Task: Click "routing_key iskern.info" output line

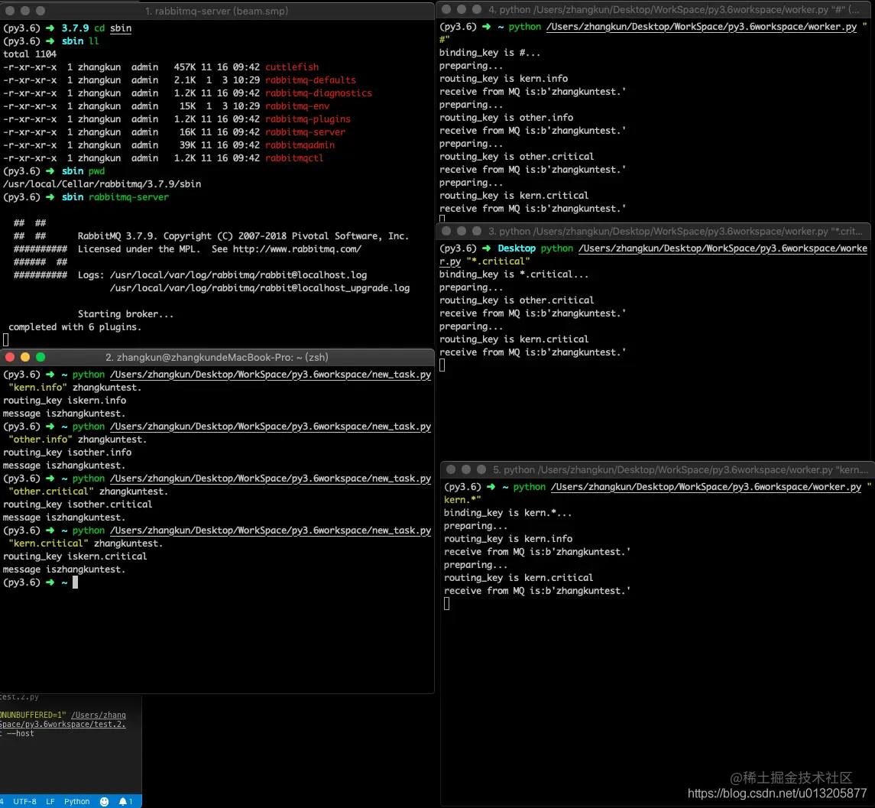Action: (x=65, y=401)
